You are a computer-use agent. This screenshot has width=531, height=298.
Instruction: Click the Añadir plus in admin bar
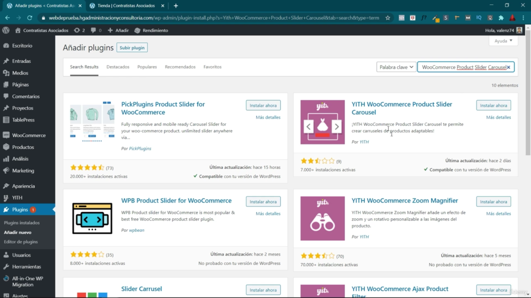(118, 30)
